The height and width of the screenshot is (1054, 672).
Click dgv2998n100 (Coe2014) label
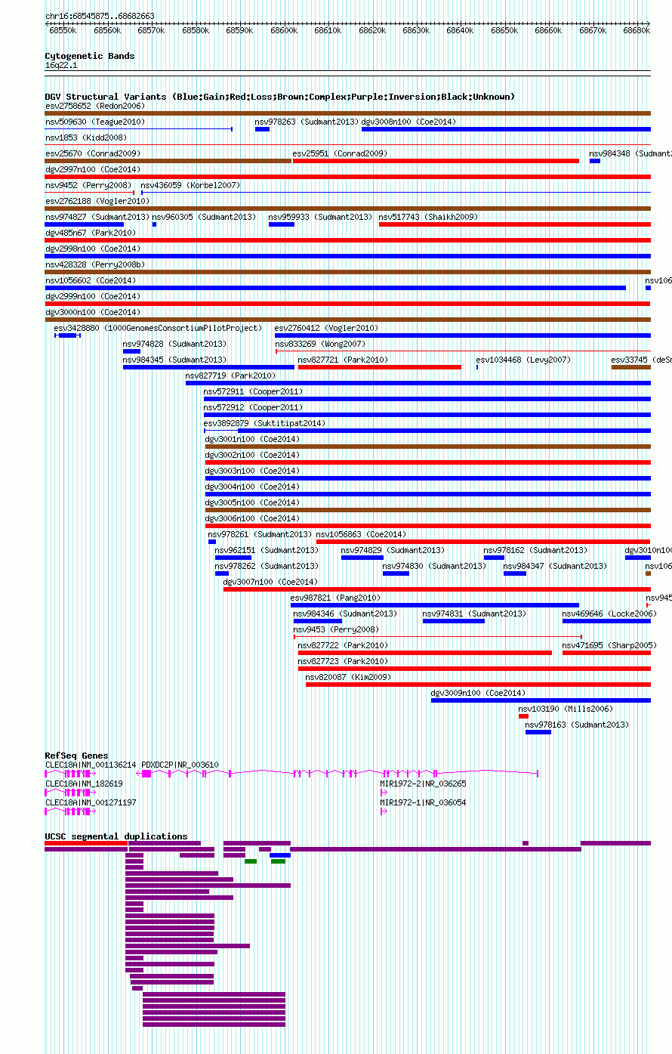(x=92, y=249)
